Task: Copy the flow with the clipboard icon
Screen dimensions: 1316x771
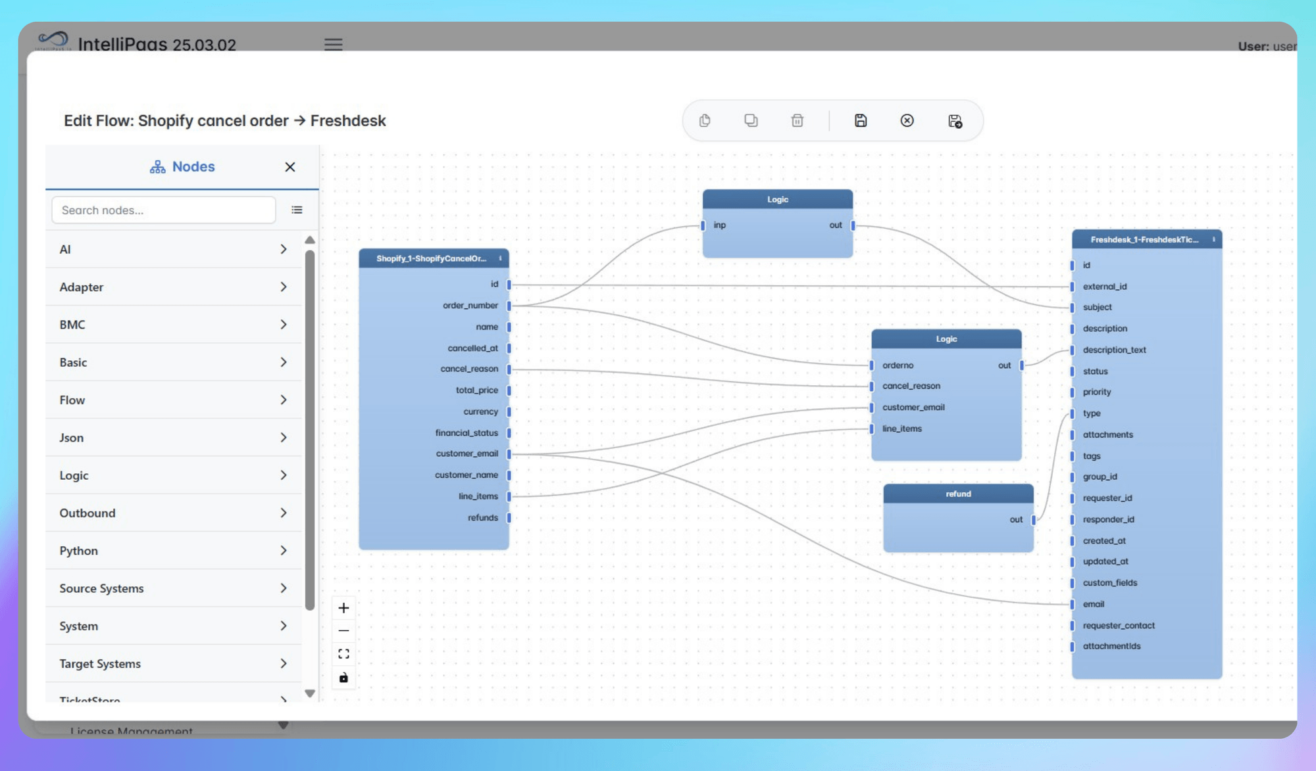Action: 705,120
